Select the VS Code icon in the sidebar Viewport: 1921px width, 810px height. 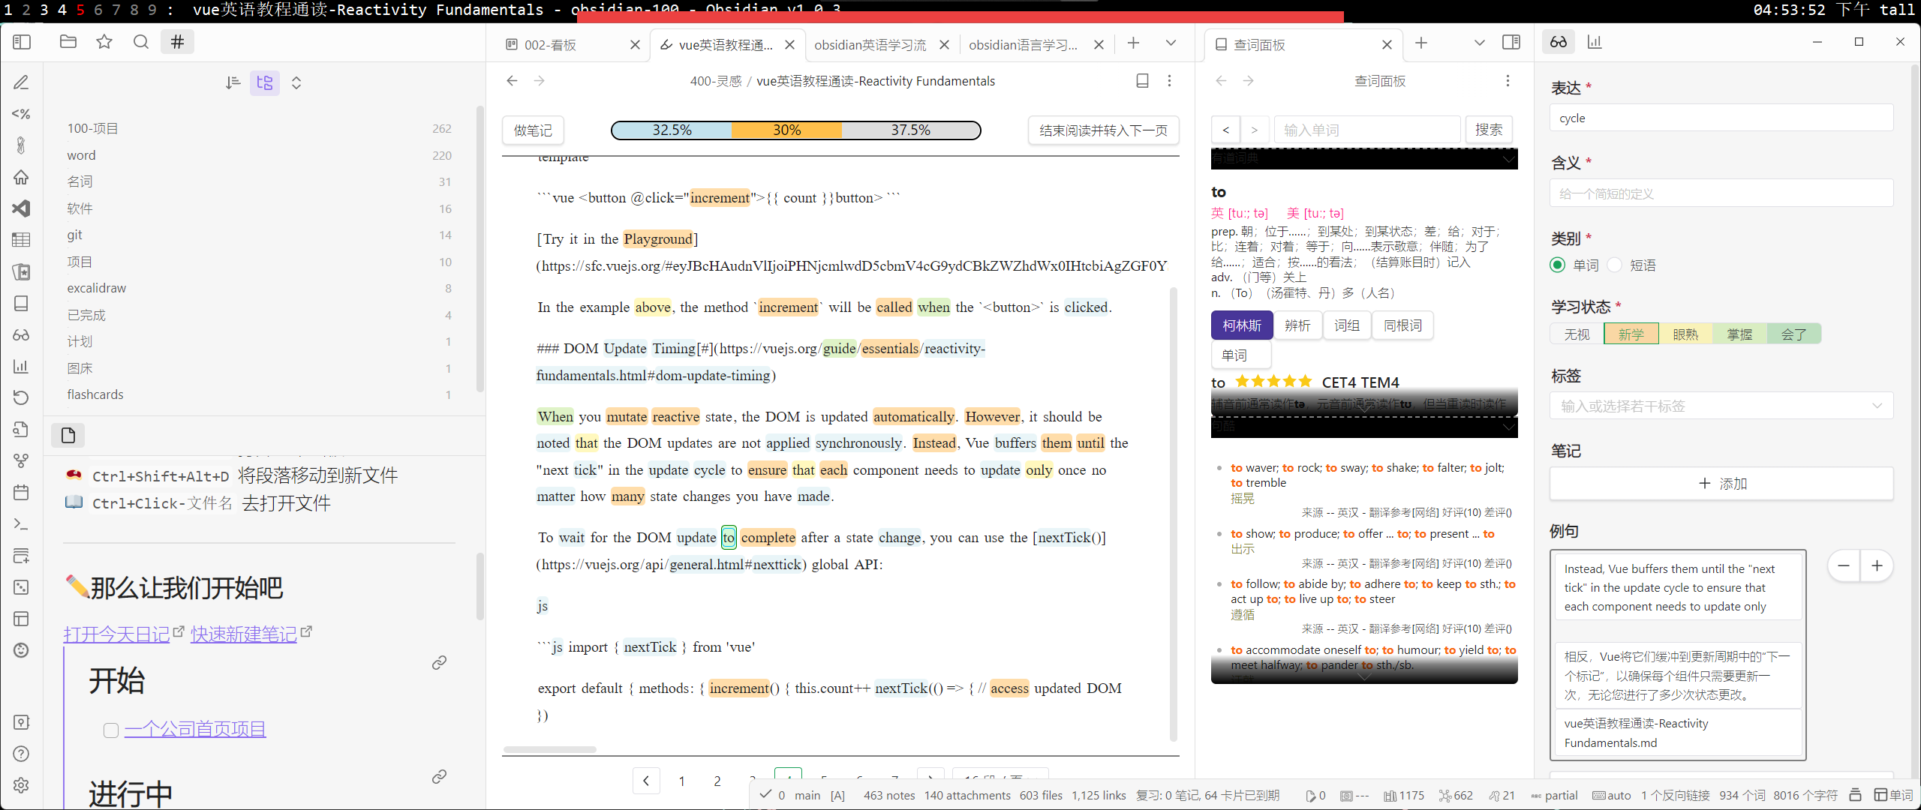pyautogui.click(x=21, y=208)
